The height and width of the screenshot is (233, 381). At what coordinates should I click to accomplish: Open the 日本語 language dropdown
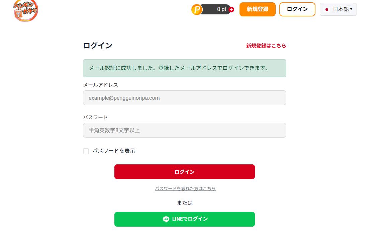pos(338,9)
